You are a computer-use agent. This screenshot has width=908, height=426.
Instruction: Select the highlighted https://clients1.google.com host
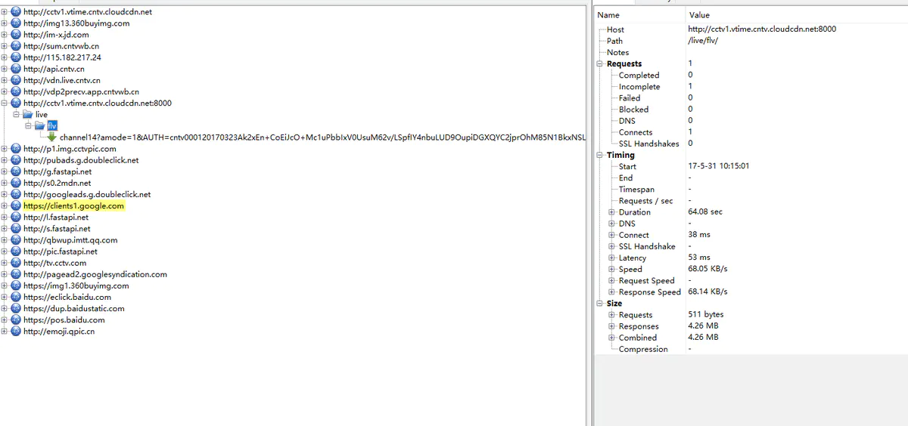[x=73, y=205]
